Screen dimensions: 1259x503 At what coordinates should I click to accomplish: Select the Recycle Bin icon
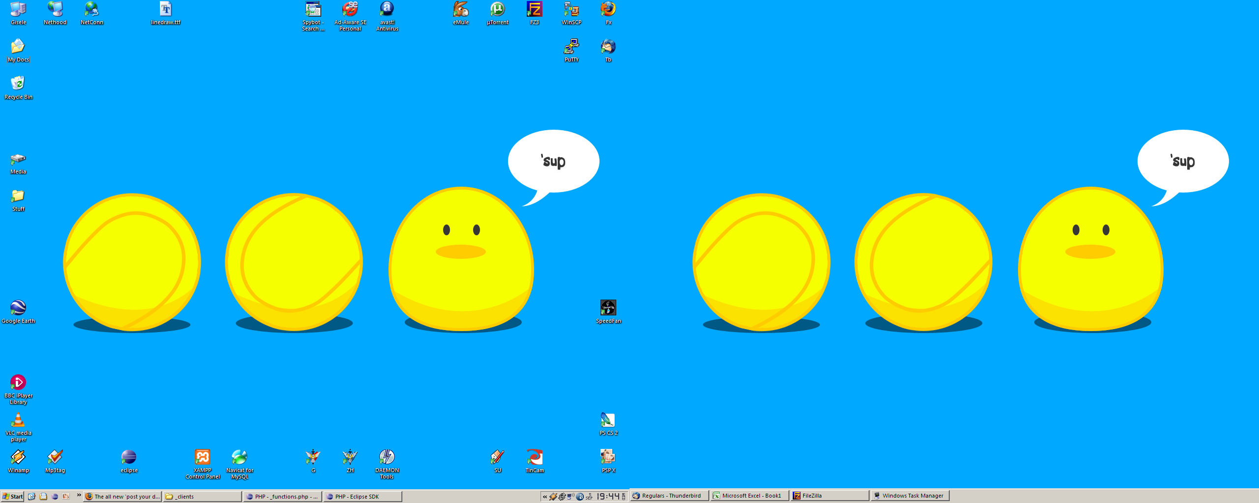pos(18,87)
